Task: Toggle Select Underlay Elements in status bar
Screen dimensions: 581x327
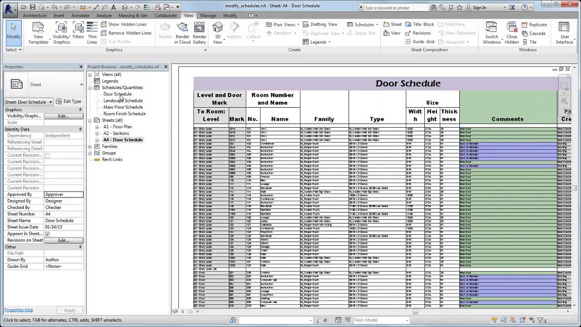Action: tap(503, 320)
